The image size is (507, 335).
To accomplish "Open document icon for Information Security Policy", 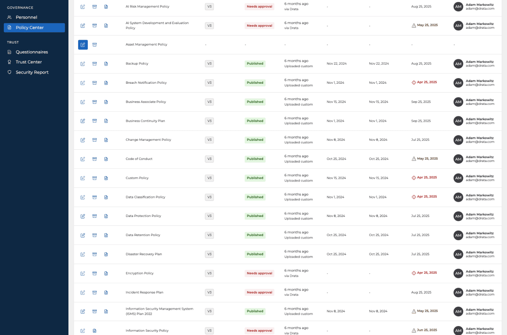I will tap(95, 331).
